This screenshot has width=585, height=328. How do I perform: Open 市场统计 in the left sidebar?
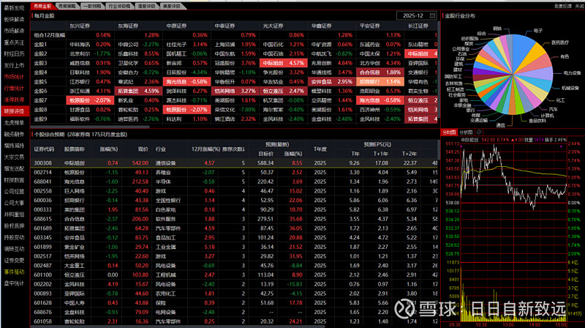pyautogui.click(x=14, y=77)
